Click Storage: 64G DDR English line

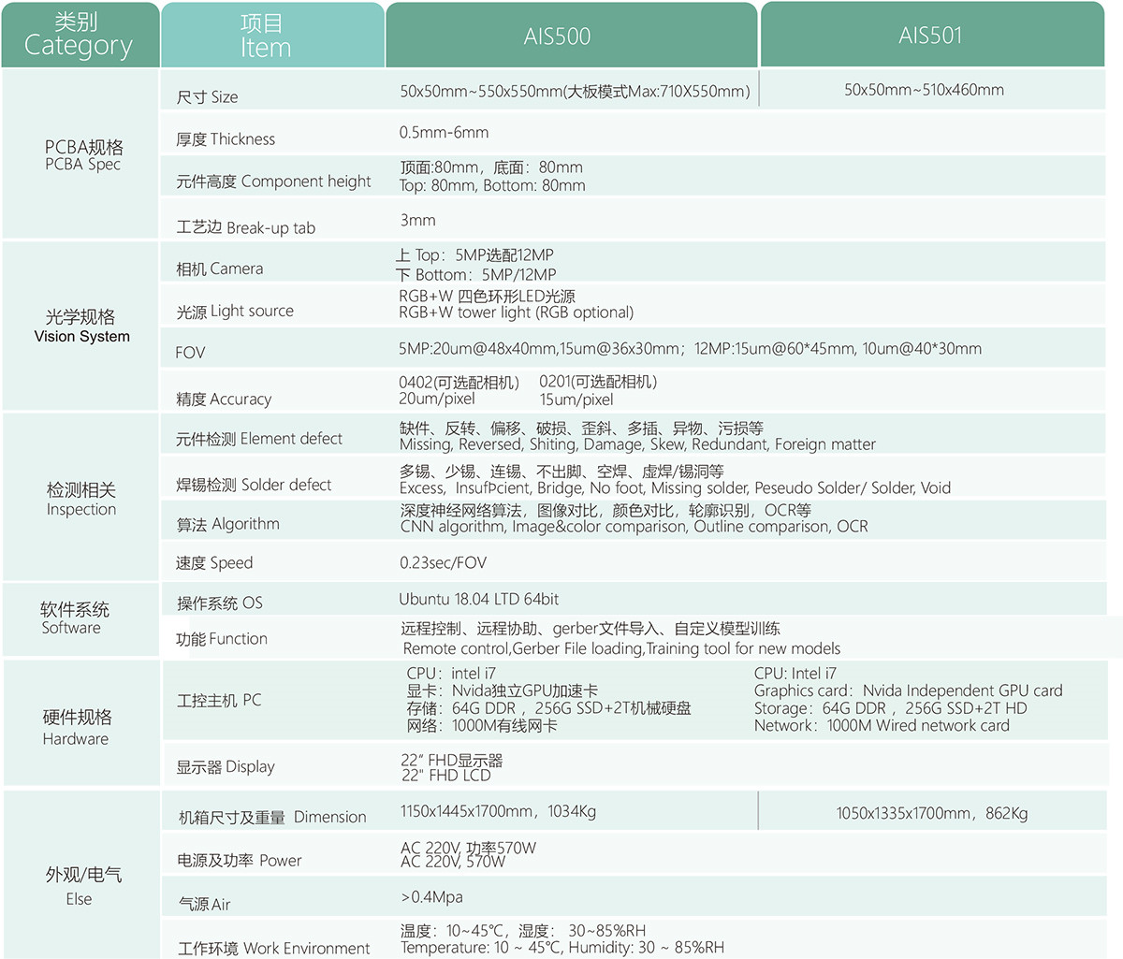click(x=891, y=709)
